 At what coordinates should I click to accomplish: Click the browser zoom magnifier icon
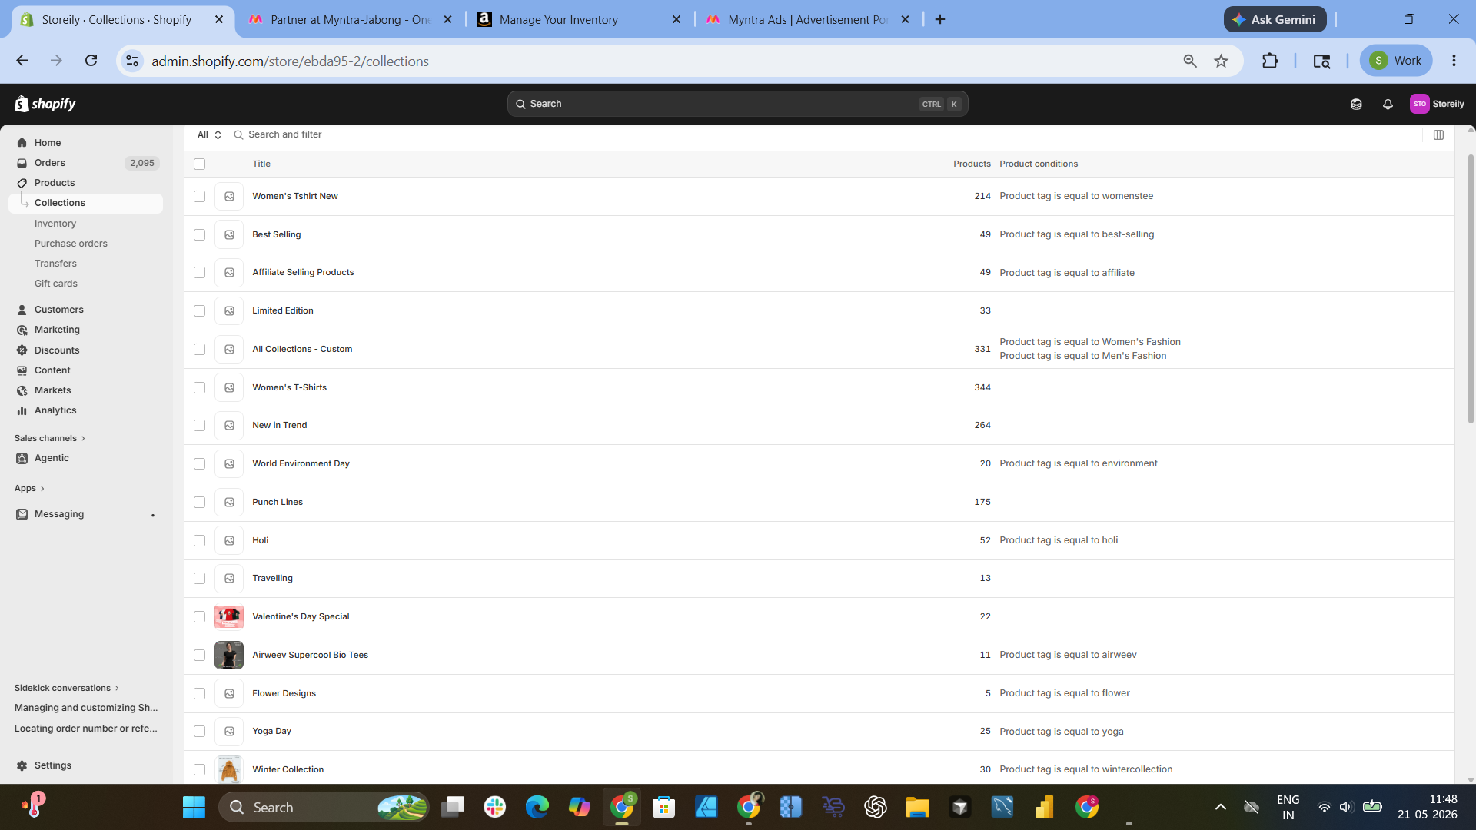click(1189, 61)
